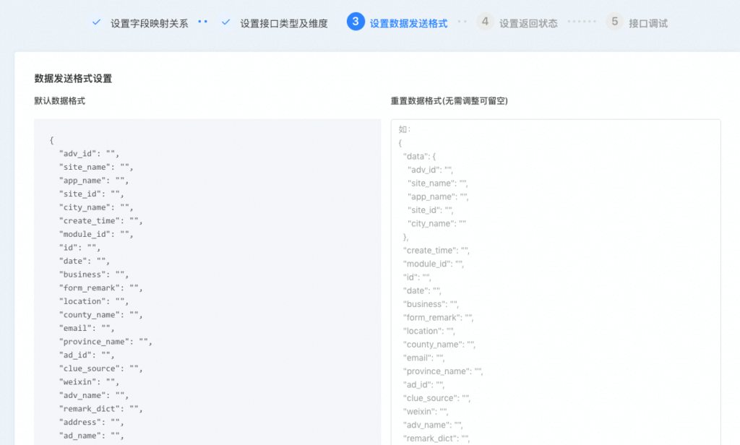Open the 设置返回状态 step label

click(528, 23)
